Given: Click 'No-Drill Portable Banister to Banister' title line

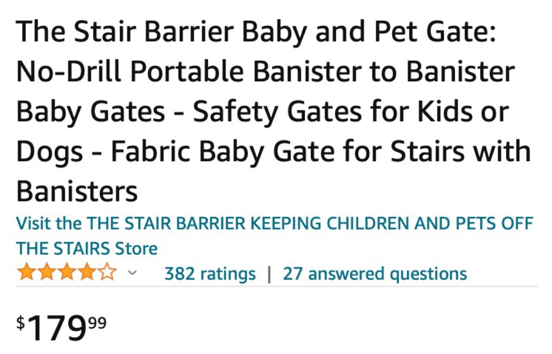Looking at the screenshot, I should pos(266,71).
